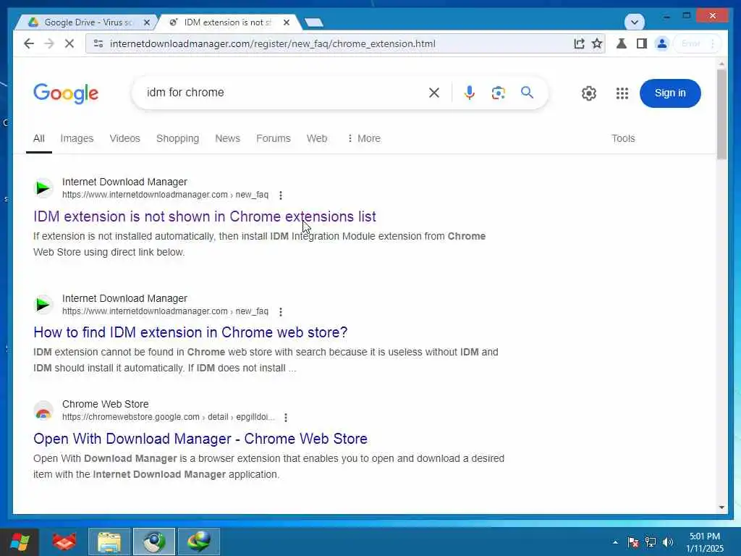Switch to Videos results
The width and height of the screenshot is (741, 556).
click(124, 138)
